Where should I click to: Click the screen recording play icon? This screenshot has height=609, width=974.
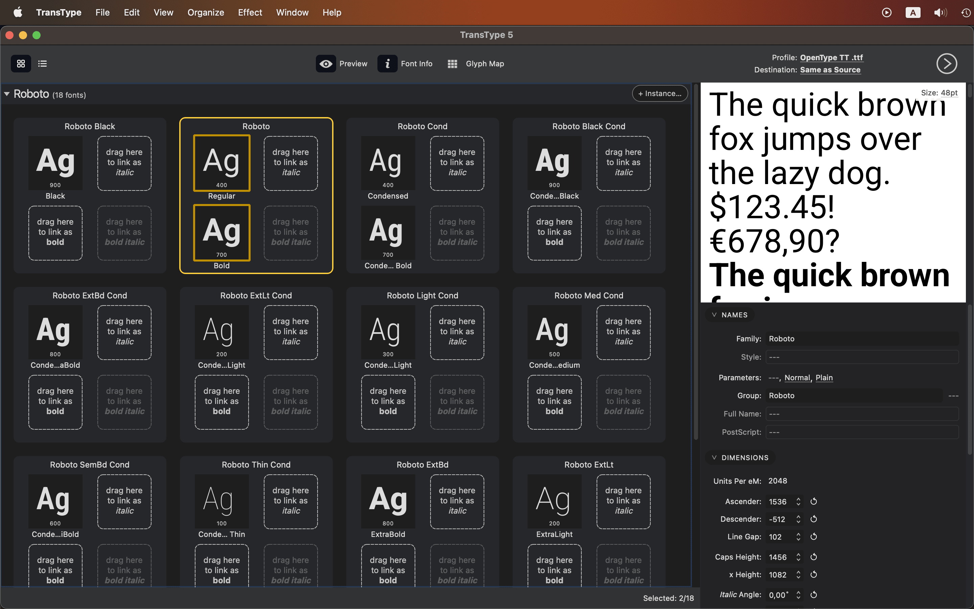tap(887, 13)
